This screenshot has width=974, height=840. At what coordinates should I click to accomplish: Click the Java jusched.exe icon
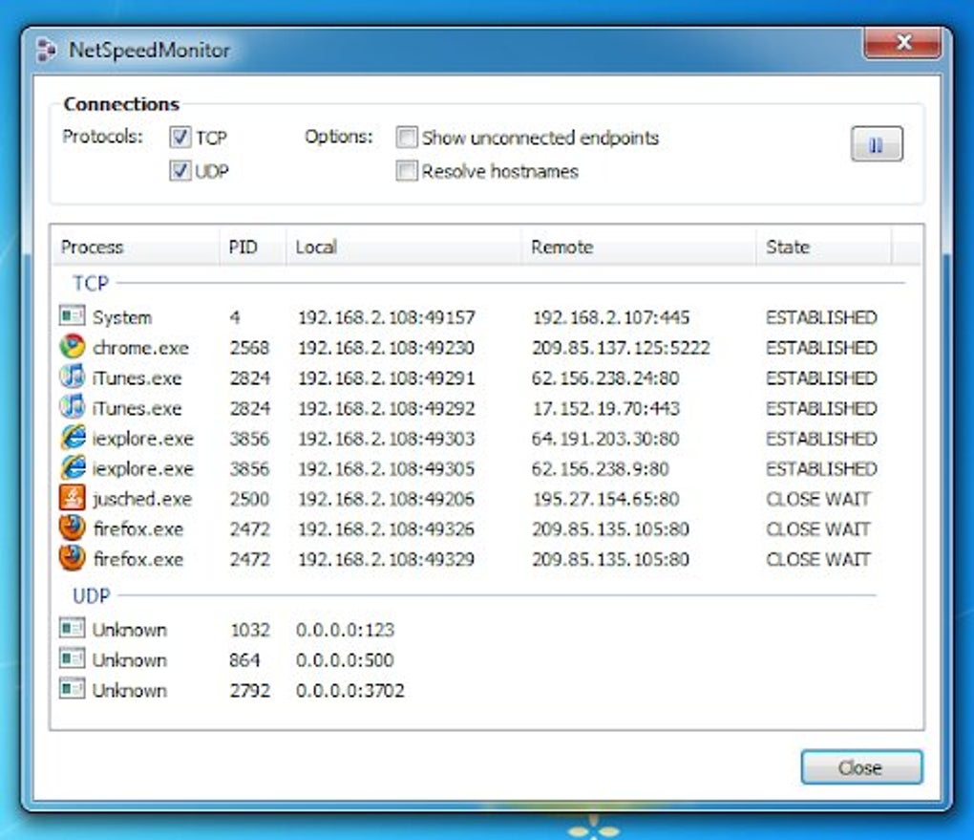(x=72, y=498)
